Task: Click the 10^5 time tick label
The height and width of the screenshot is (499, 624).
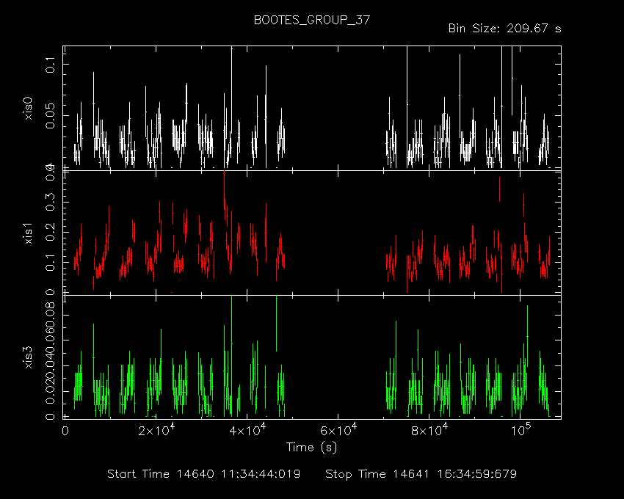Action: pyautogui.click(x=520, y=429)
